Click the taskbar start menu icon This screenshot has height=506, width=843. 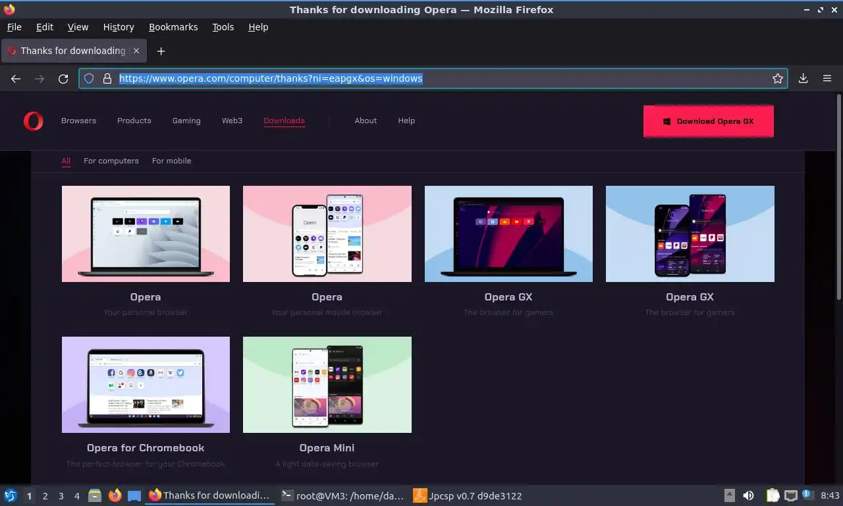[x=10, y=495]
